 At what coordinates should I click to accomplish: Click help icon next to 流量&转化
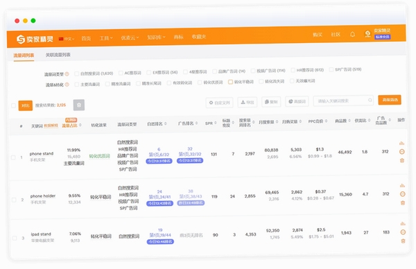pos(67,85)
